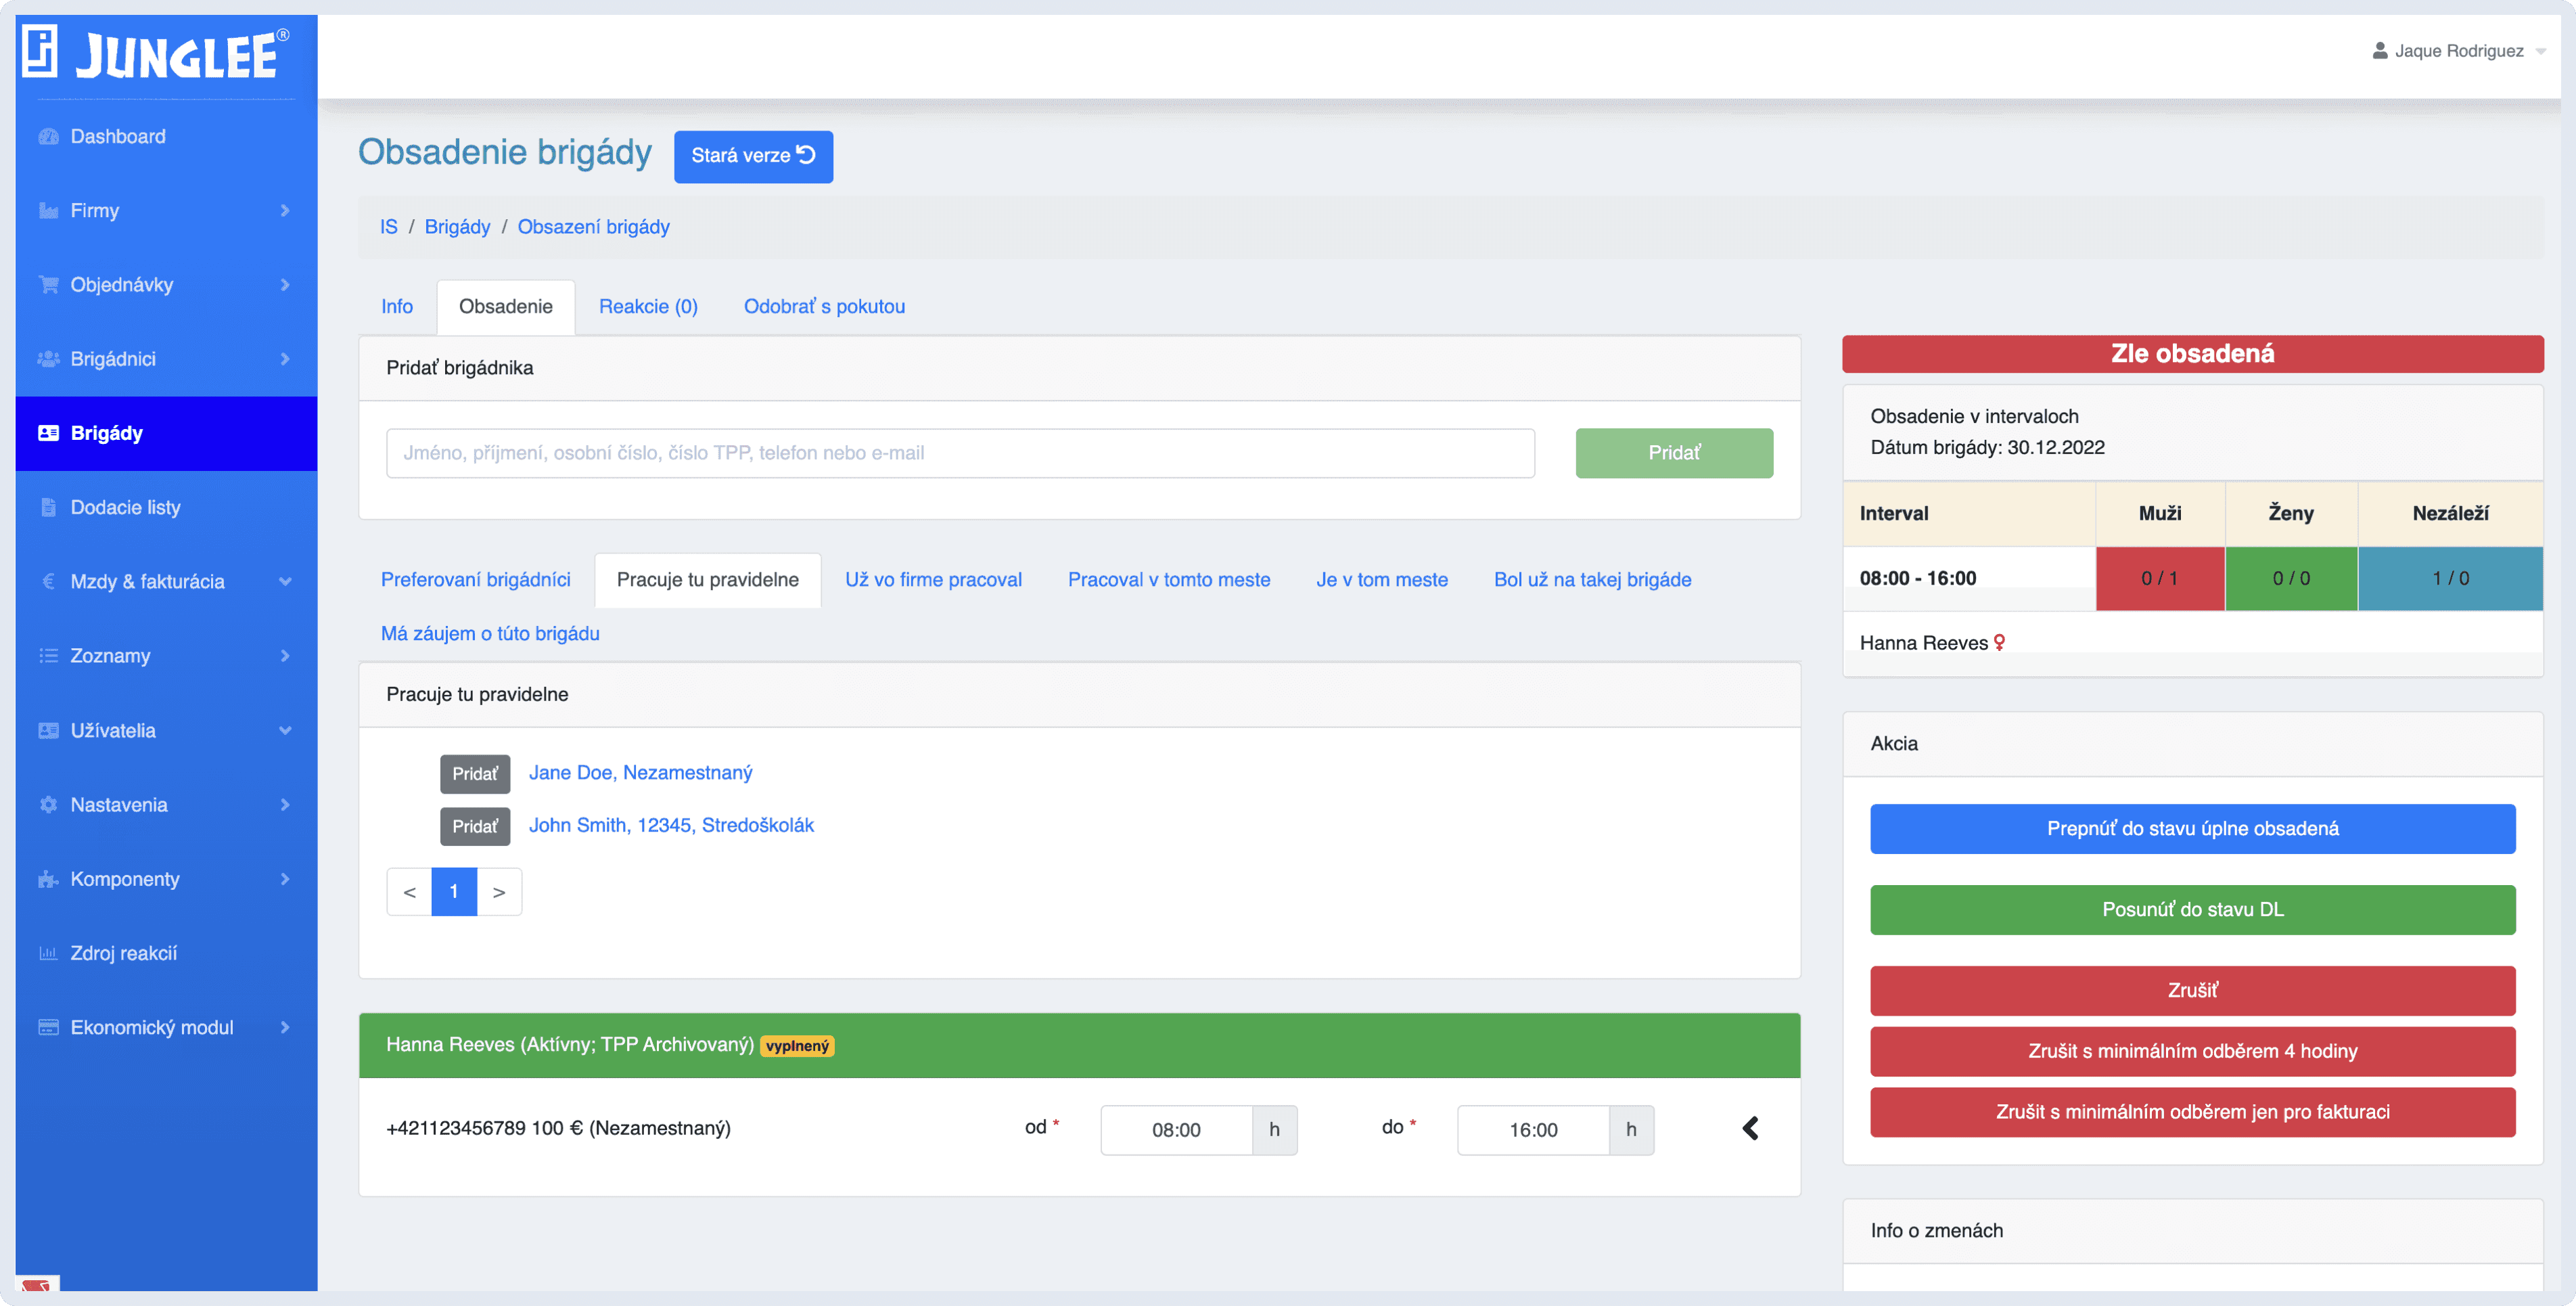Click the Brigádnici people icon

48,359
